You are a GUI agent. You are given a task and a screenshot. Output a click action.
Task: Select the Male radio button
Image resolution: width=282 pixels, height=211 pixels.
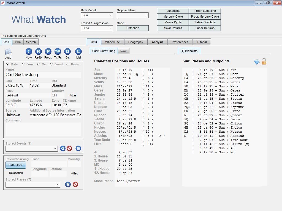(7, 64)
